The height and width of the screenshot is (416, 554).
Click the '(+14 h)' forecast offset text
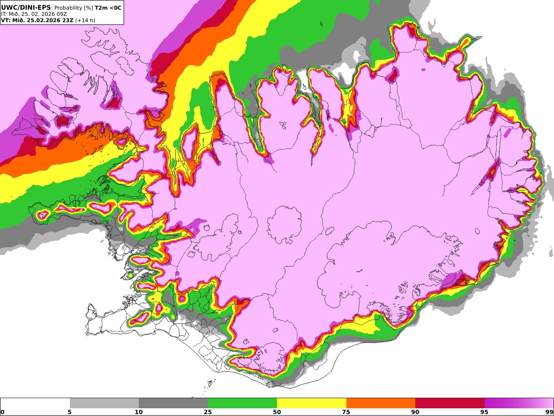pyautogui.click(x=85, y=20)
